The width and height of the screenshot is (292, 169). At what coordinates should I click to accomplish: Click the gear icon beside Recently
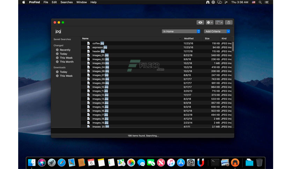point(57,50)
